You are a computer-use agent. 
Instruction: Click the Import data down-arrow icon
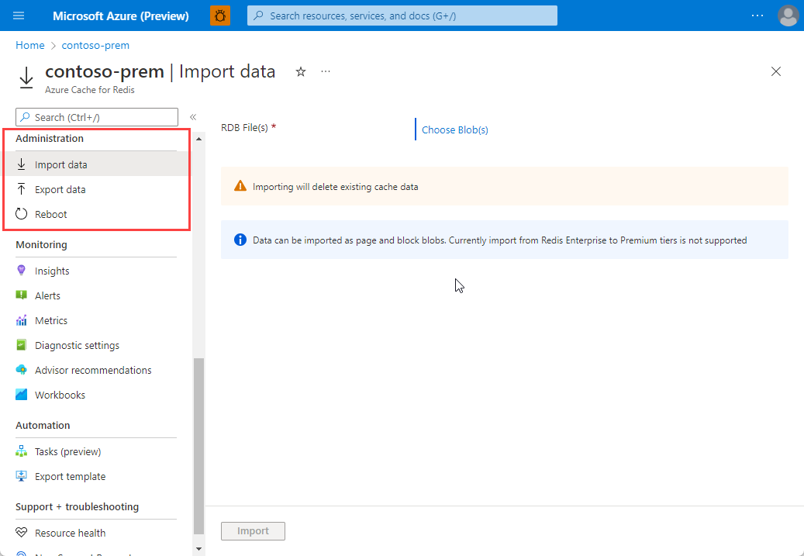point(21,164)
